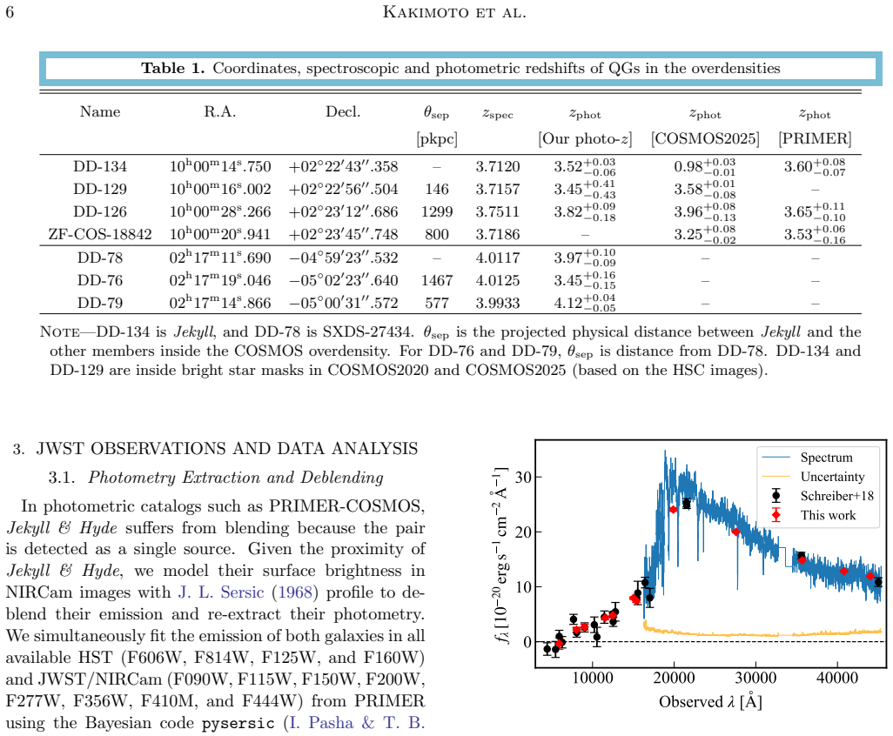The height and width of the screenshot is (736, 893).
Task: Click the separation value 800
Action: click(x=437, y=235)
